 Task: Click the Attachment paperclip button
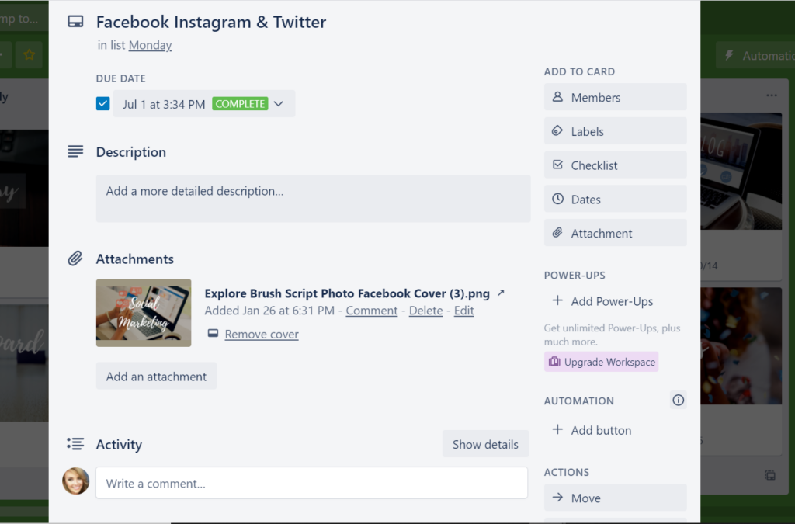[x=615, y=233]
